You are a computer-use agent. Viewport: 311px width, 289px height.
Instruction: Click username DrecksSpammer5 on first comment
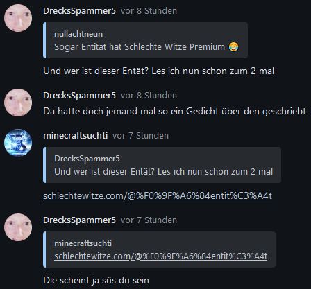[79, 11]
